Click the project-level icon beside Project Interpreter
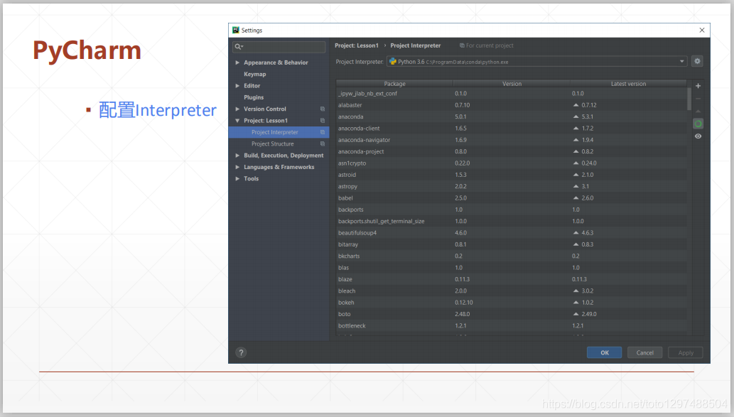This screenshot has height=417, width=734. tap(323, 132)
